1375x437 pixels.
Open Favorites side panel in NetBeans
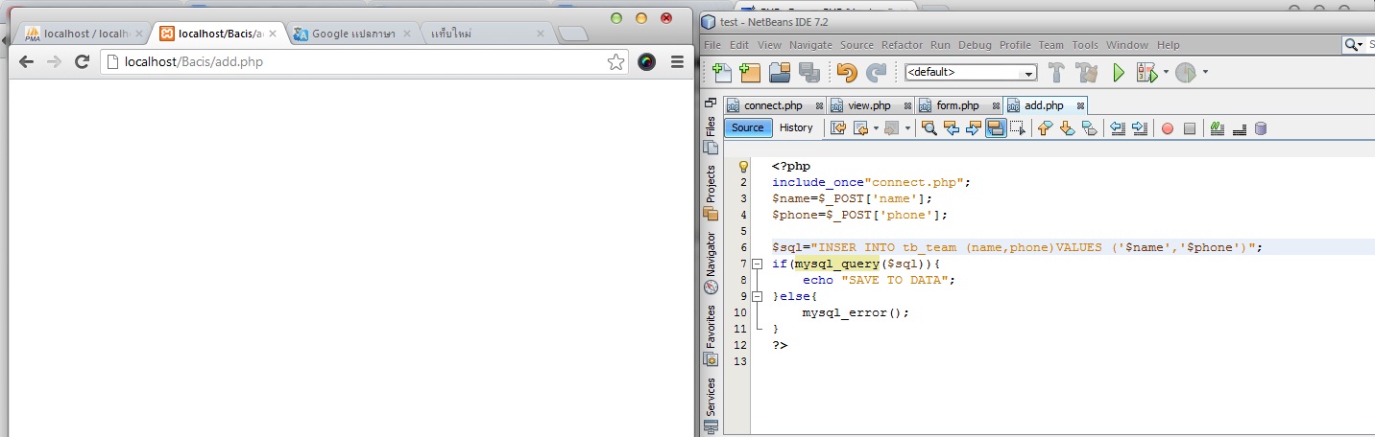pyautogui.click(x=711, y=333)
